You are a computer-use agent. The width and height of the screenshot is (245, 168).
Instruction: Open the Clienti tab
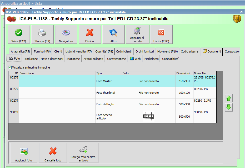point(58,51)
